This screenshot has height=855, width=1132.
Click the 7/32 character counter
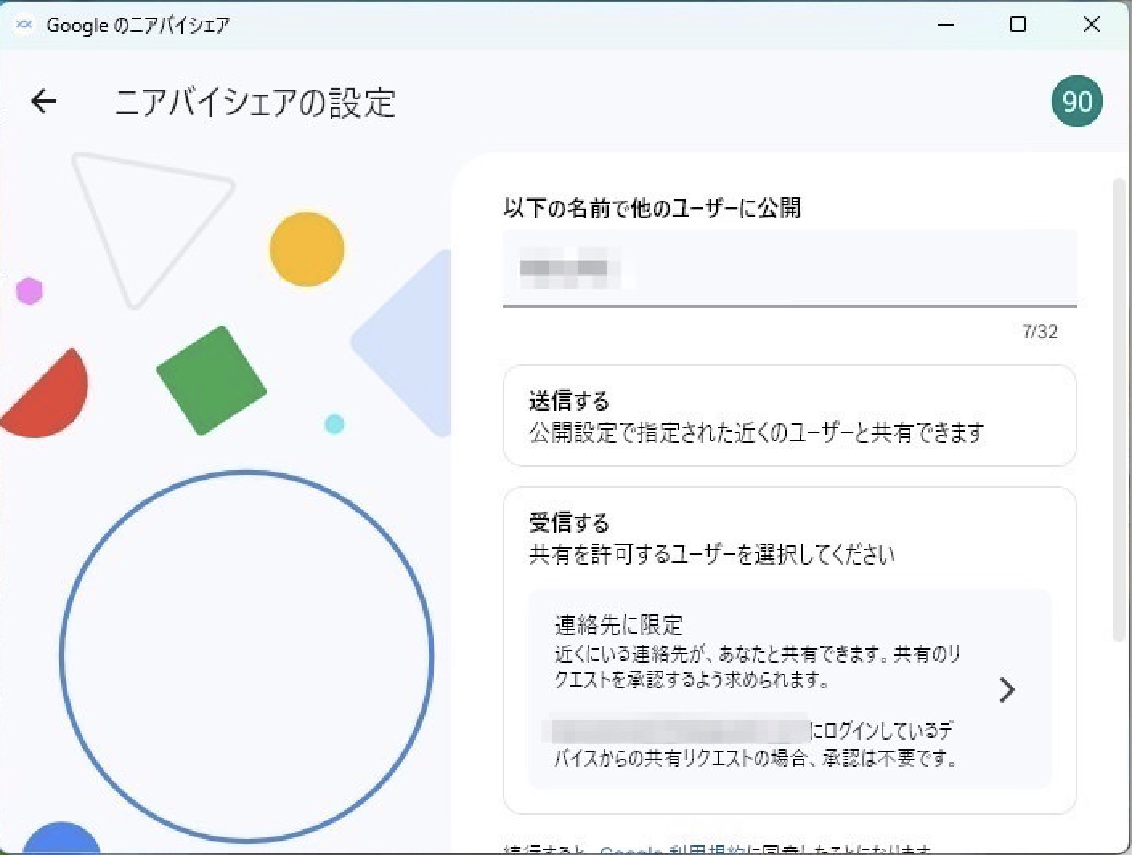pyautogui.click(x=1040, y=331)
